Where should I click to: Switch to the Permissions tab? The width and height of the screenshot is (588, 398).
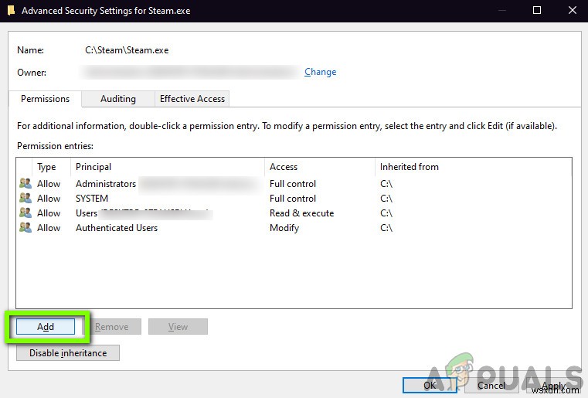[45, 99]
